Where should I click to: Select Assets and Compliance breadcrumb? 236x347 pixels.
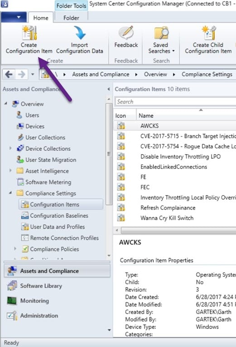click(101, 75)
